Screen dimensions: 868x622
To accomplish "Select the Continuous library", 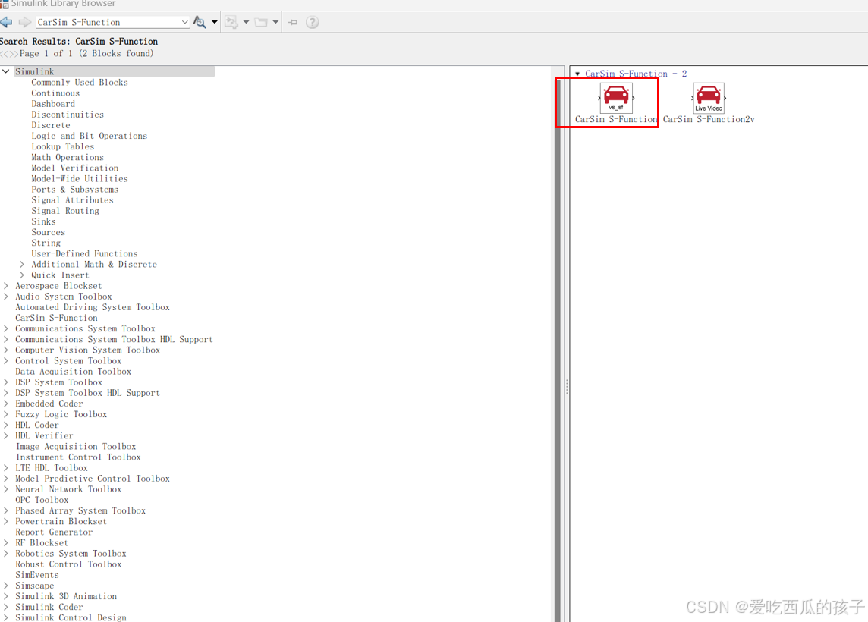I will pos(55,93).
